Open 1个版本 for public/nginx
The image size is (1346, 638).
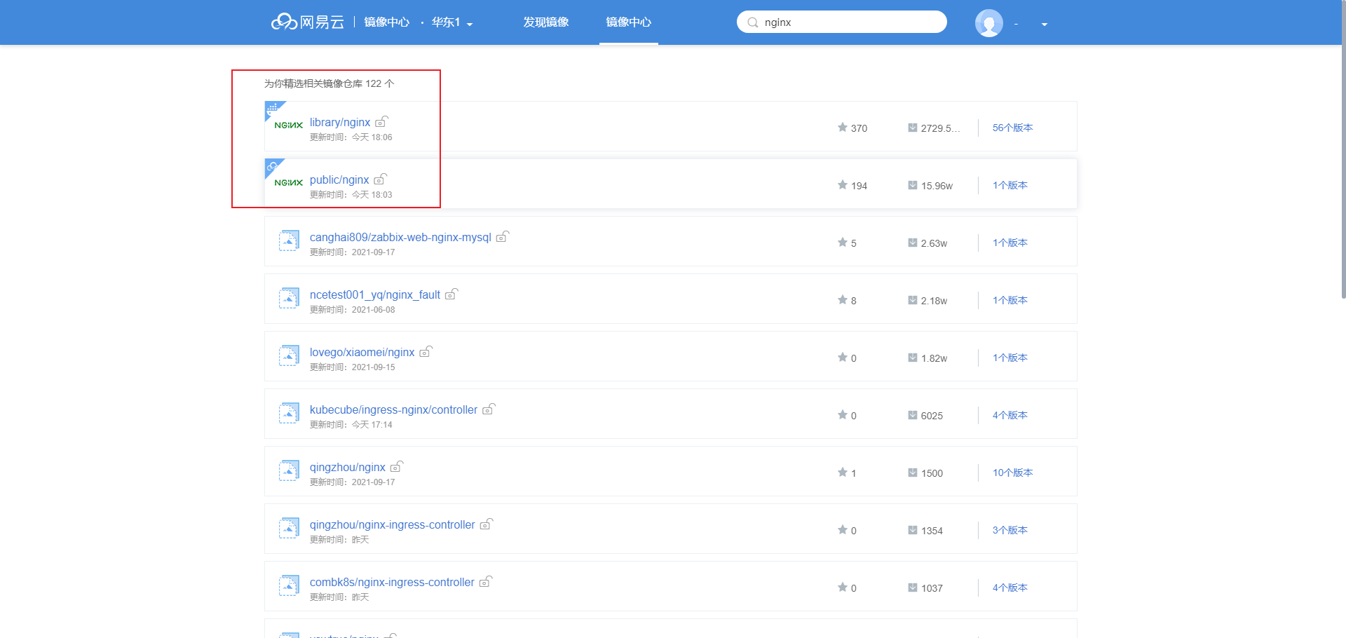coord(1009,185)
